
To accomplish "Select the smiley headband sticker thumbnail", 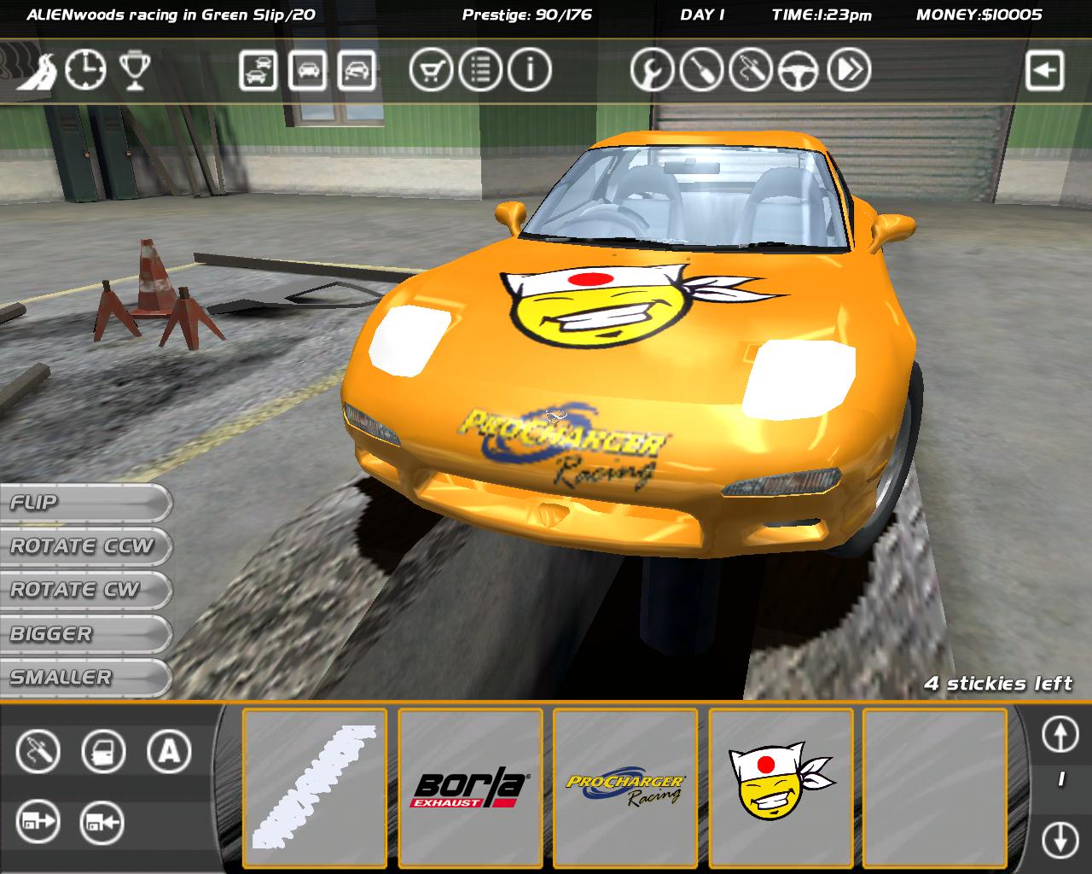I will (781, 789).
